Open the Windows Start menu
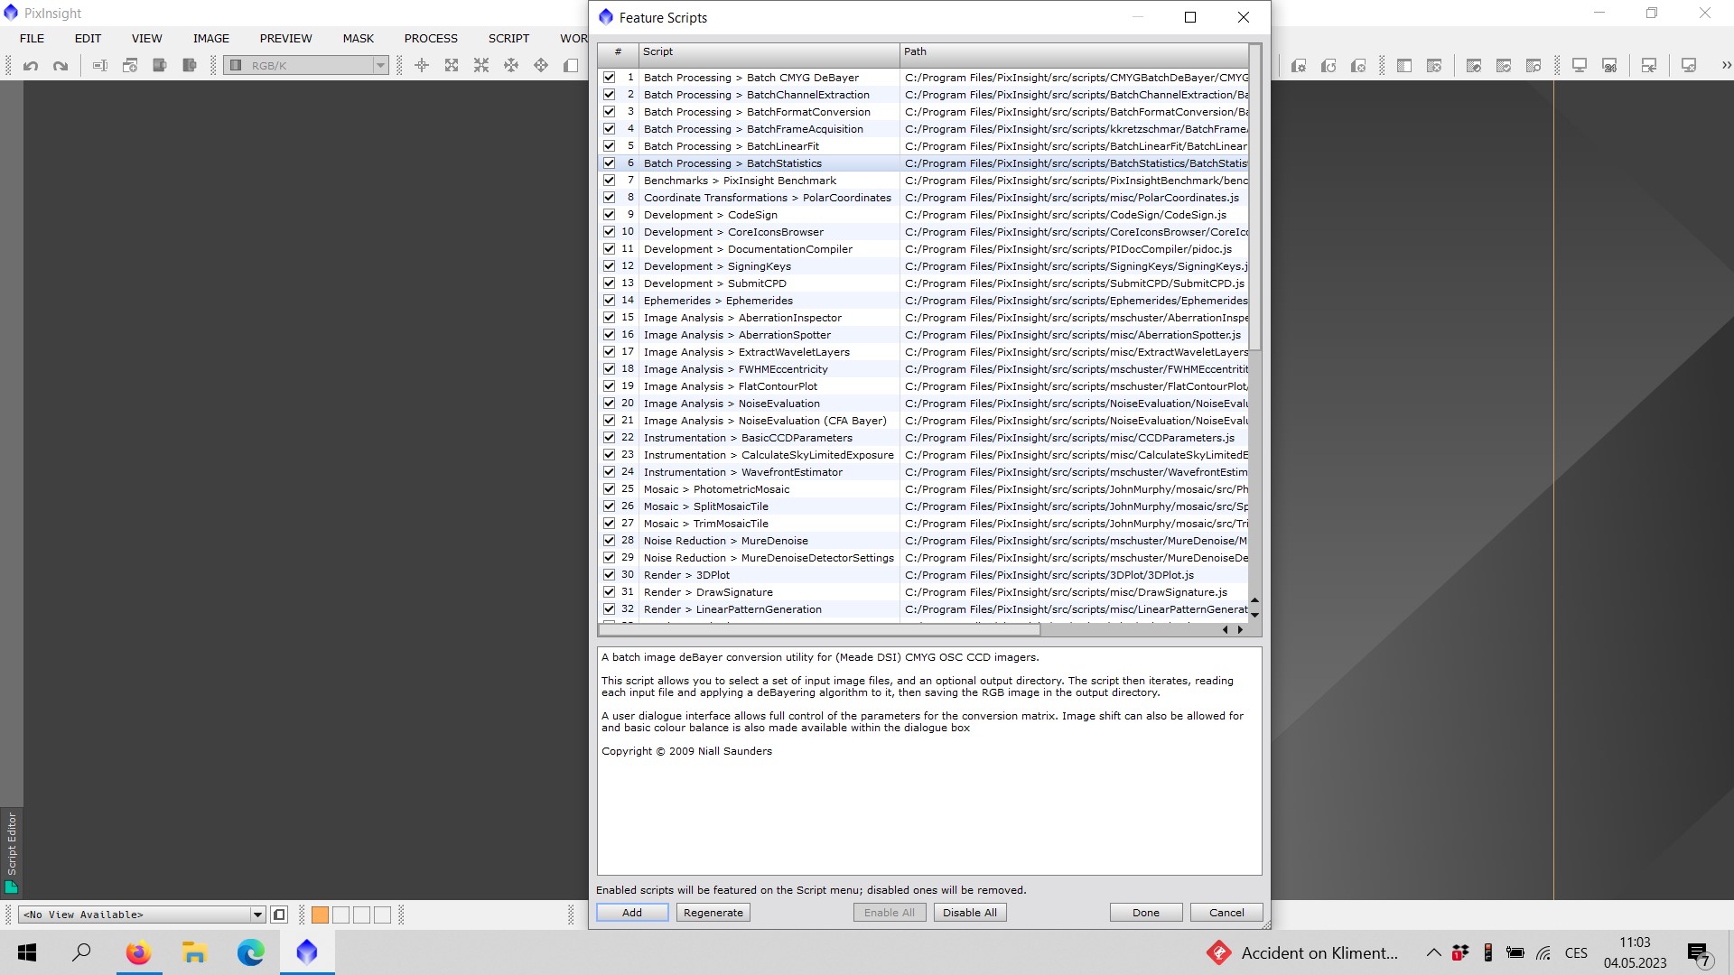The width and height of the screenshot is (1734, 975). [x=27, y=952]
